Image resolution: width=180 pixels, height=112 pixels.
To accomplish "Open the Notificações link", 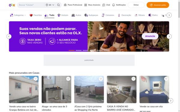I will [x=121, y=5].
